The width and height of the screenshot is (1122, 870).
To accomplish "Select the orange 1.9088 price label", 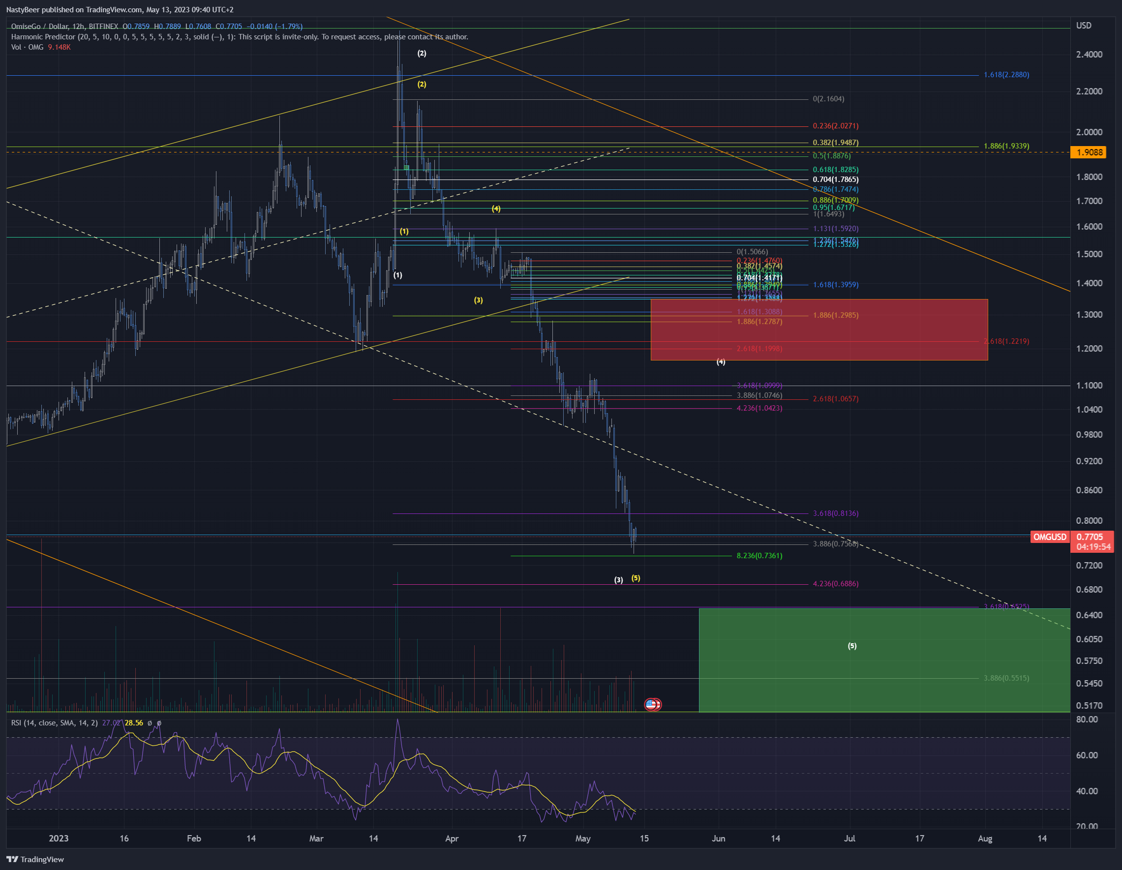I will point(1090,152).
